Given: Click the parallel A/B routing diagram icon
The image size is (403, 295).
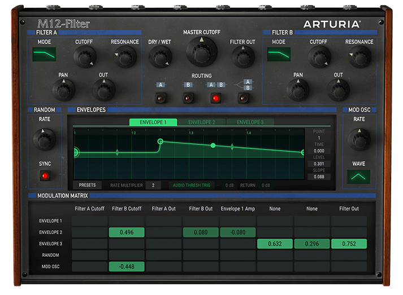Looking at the screenshot, I should point(244,85).
